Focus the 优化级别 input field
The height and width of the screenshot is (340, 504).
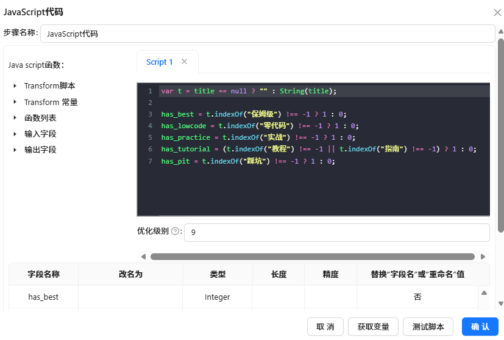tap(337, 232)
